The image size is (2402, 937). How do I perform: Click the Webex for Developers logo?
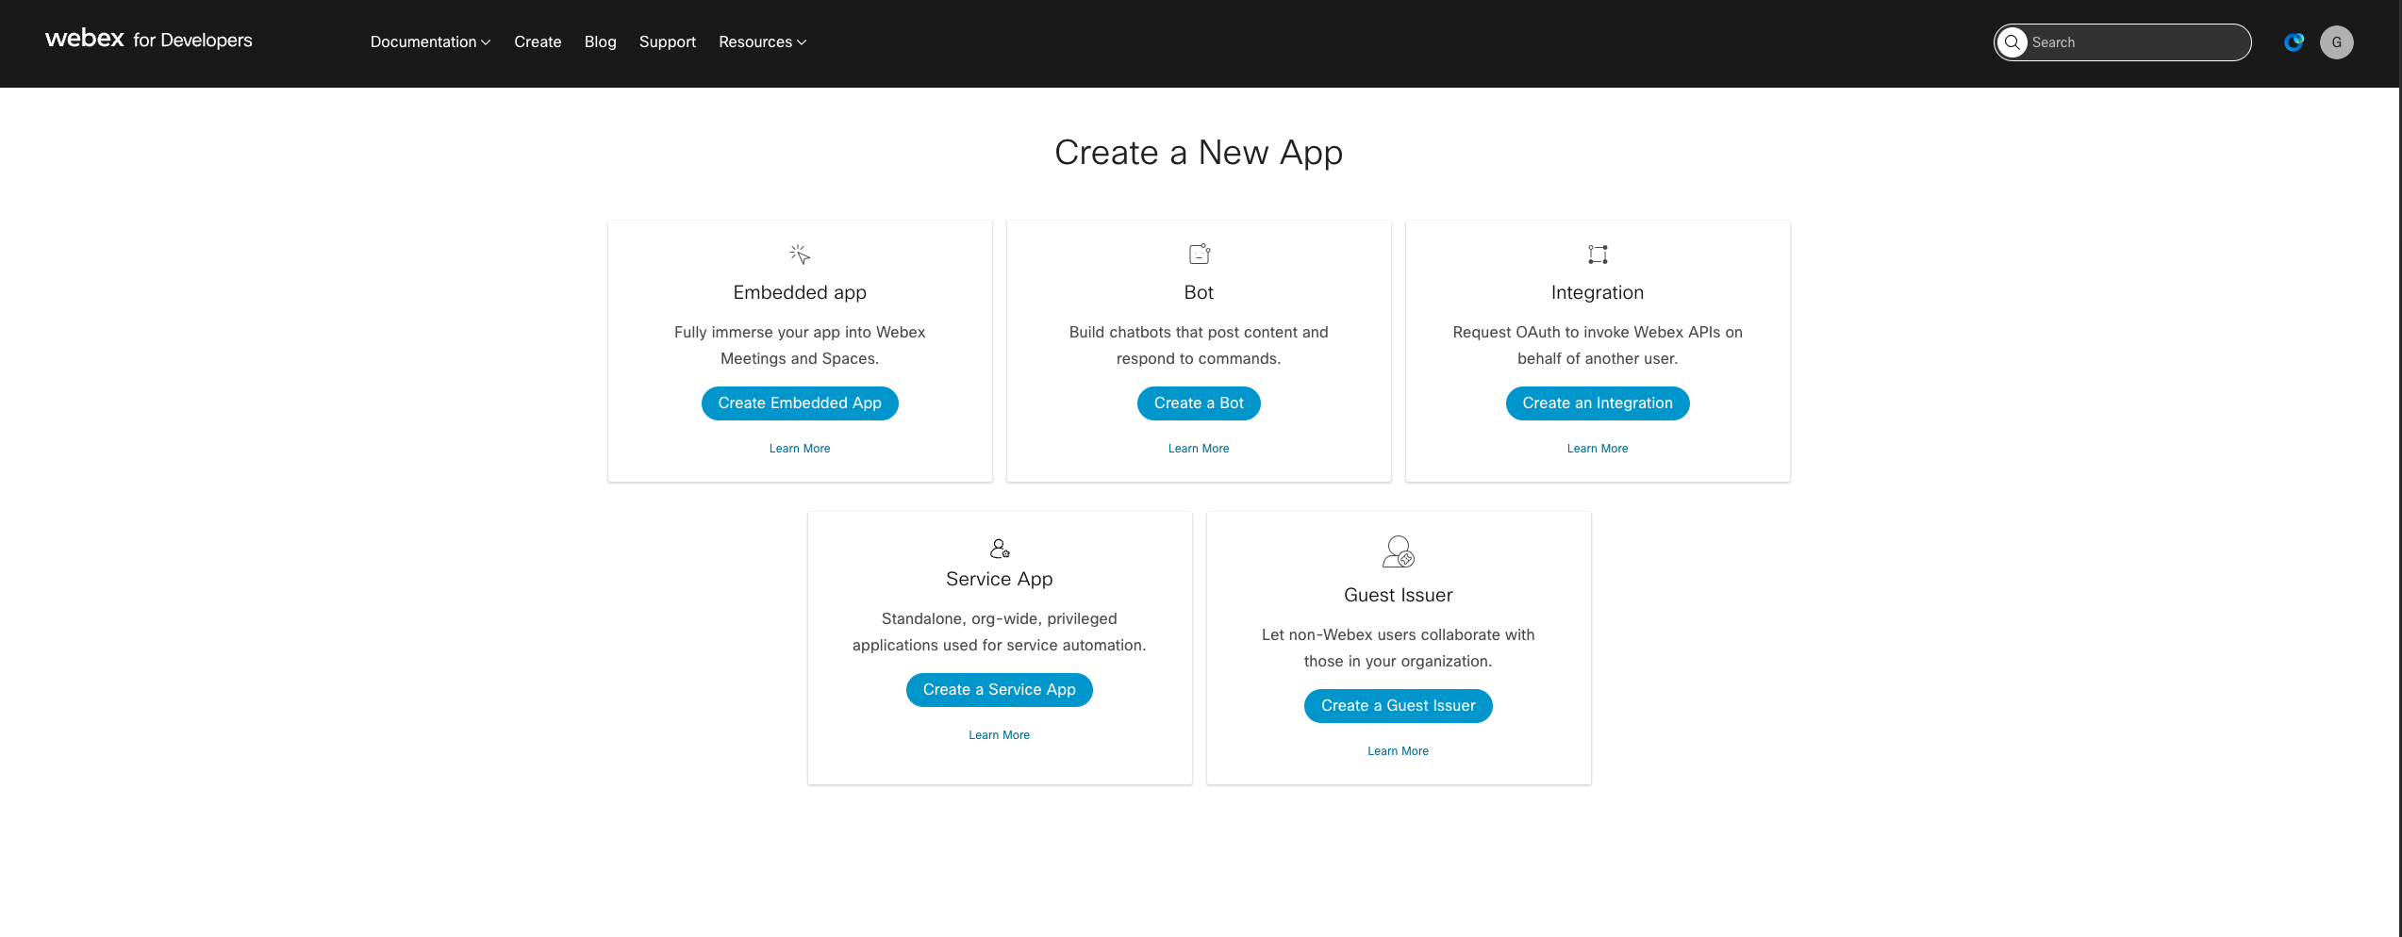point(149,40)
